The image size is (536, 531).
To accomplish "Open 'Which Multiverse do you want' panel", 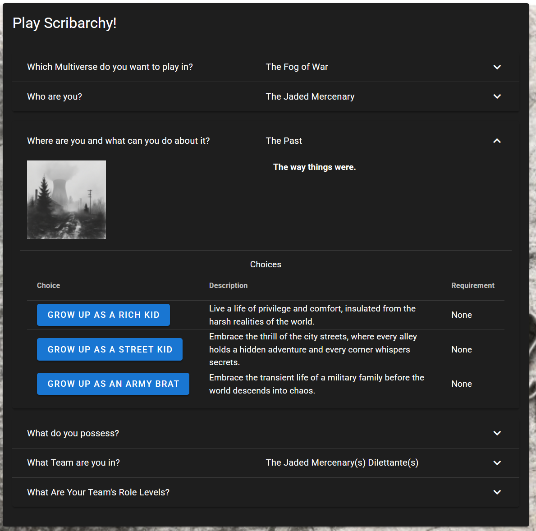I will click(x=110, y=67).
